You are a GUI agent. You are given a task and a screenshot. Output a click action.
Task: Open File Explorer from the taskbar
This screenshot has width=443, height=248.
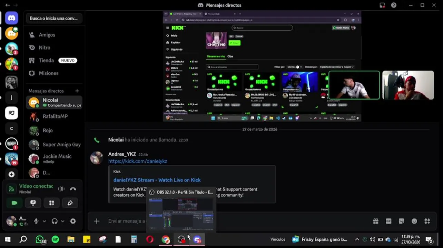[71, 239]
